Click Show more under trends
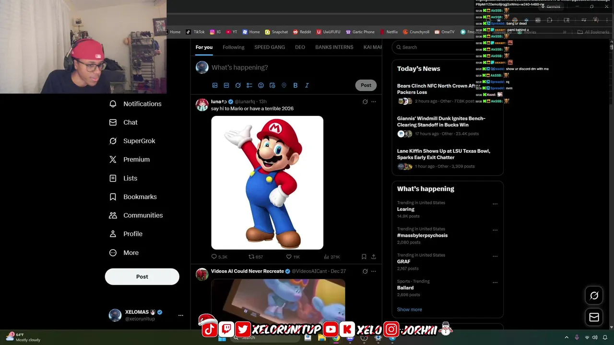The image size is (614, 345). (x=410, y=310)
